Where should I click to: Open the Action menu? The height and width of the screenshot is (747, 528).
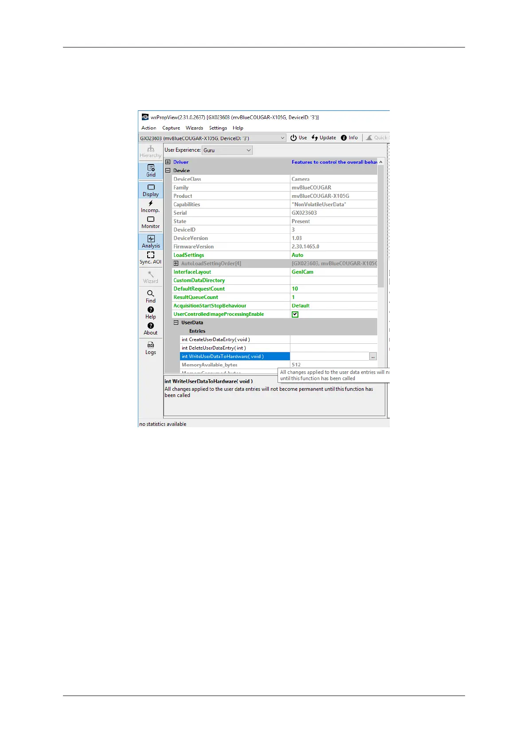click(149, 128)
